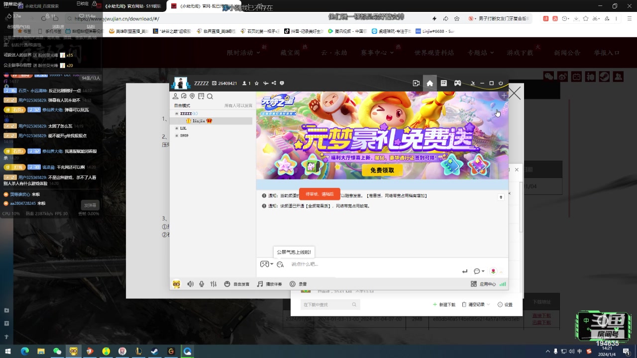Open 清空记录 dropdown in download panel
The height and width of the screenshot is (358, 637).
point(475,304)
